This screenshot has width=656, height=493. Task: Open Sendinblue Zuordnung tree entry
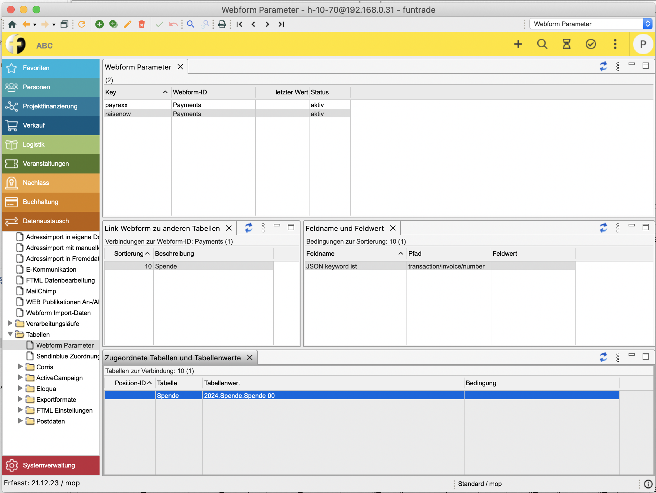pos(67,356)
